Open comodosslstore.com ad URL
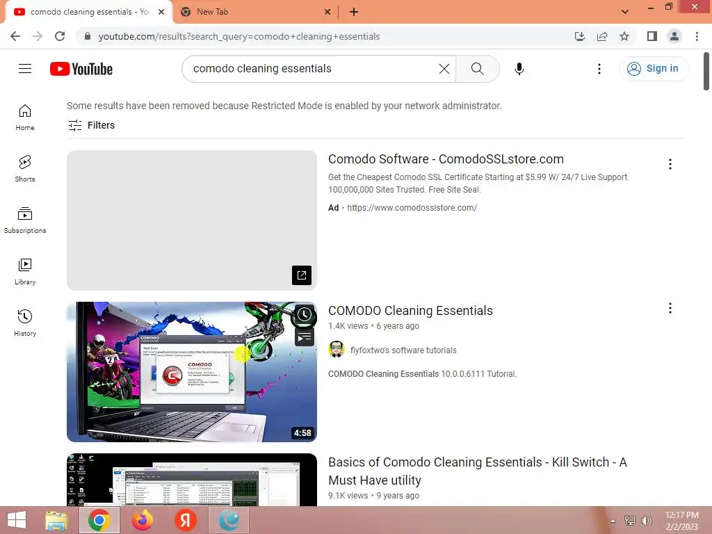Viewport: 712px width, 534px height. 412,207
